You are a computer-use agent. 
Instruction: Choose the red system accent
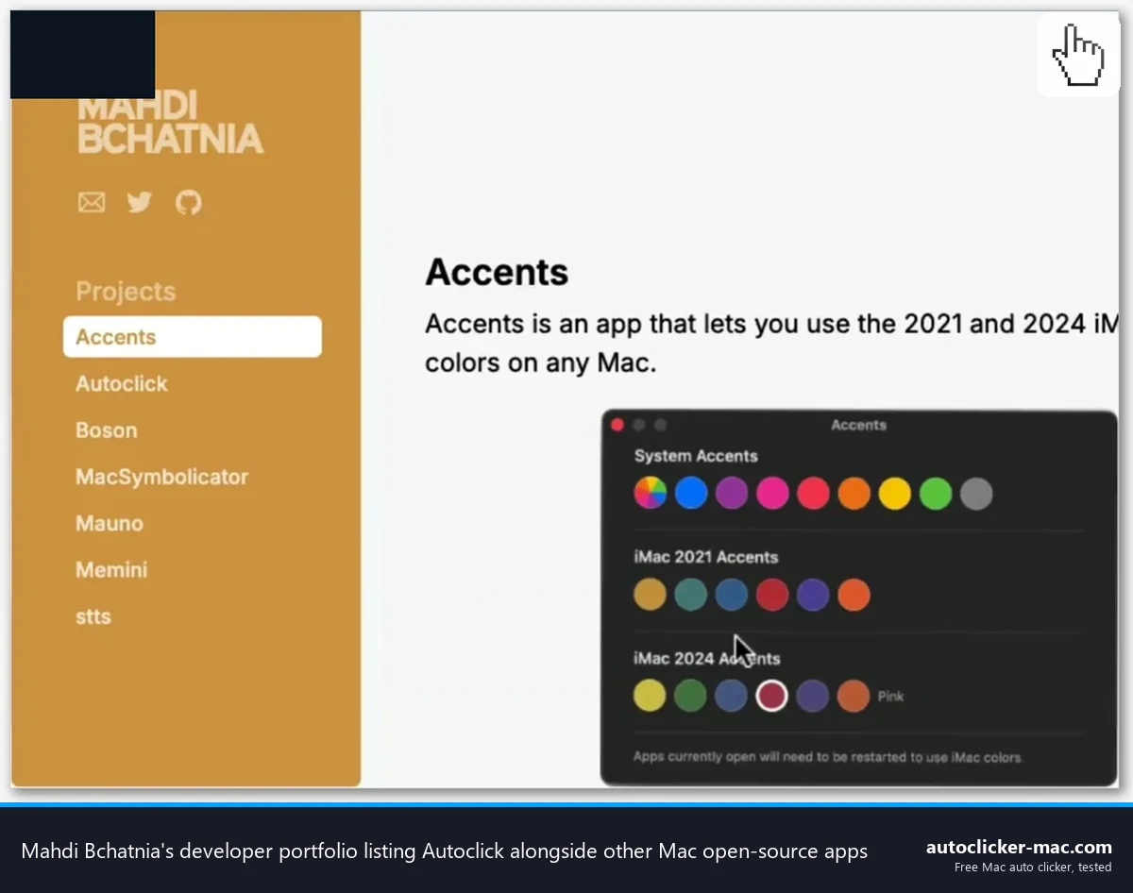(x=813, y=493)
